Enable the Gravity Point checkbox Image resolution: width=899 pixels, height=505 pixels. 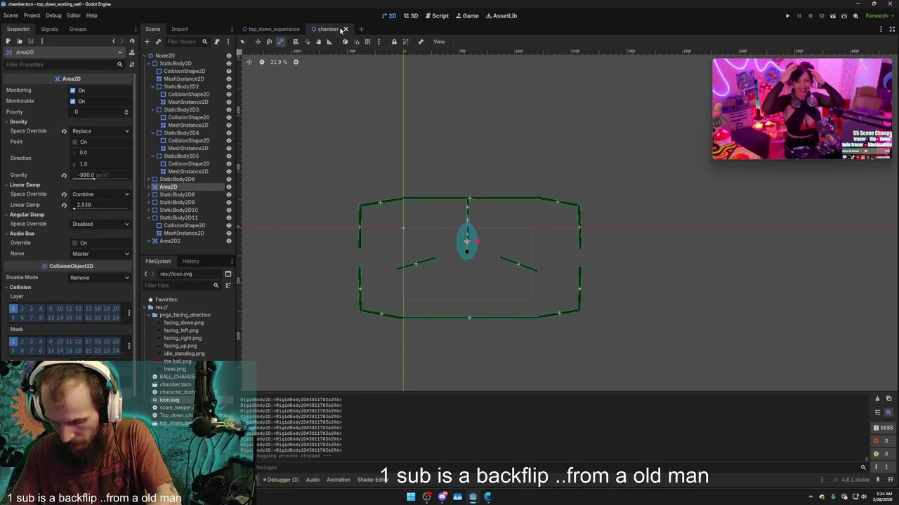74,142
